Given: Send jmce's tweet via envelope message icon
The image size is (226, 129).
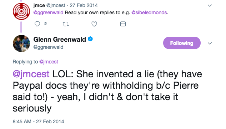Looking at the screenshot, I should coord(123,24).
